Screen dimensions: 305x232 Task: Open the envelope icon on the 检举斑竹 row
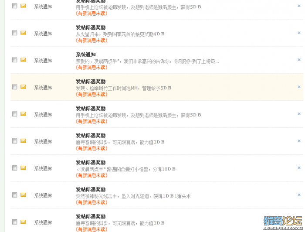coord(23,87)
